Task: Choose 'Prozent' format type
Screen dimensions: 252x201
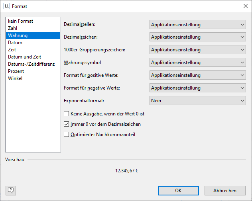Action: 16,71
